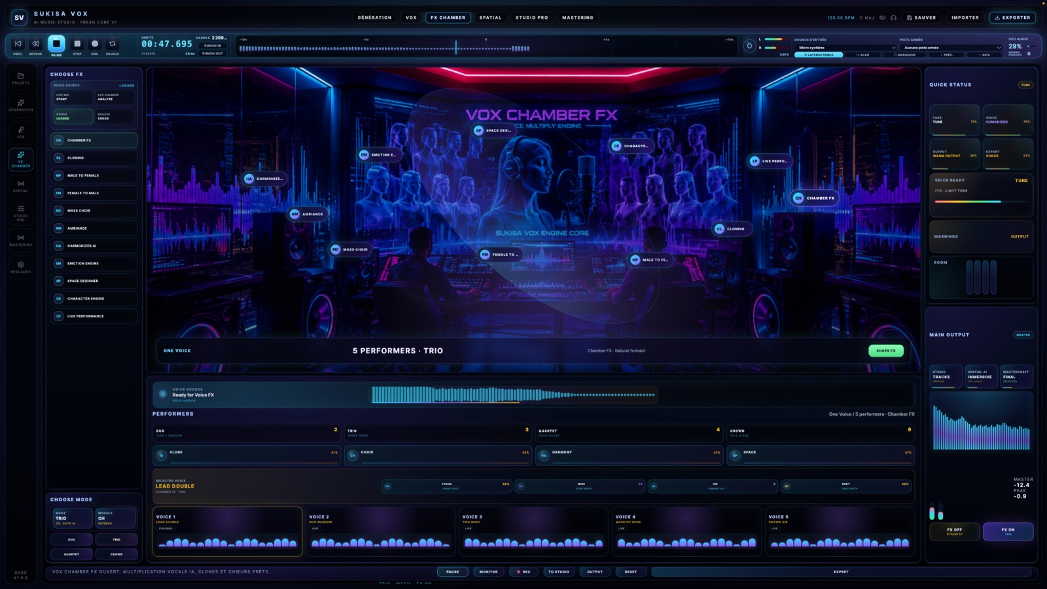Click the MC Mass Choir bubble in scene
This screenshot has height=589, width=1047.
point(351,249)
